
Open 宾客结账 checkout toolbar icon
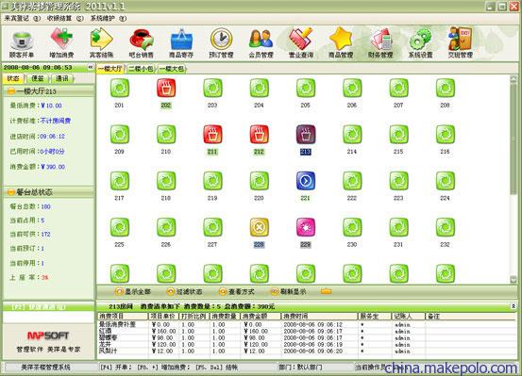[x=101, y=43]
